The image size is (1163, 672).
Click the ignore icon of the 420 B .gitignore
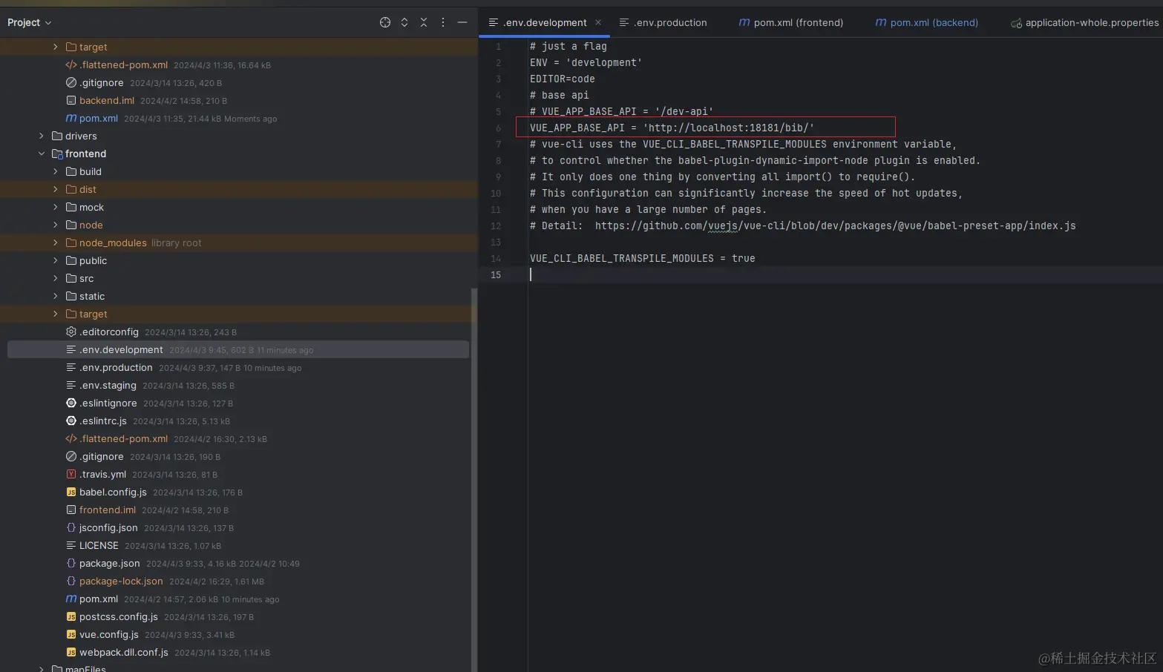pos(71,82)
